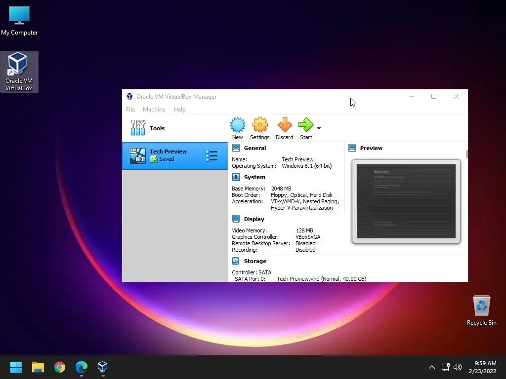The width and height of the screenshot is (506, 379).
Task: Open the File menu
Action: pos(130,109)
